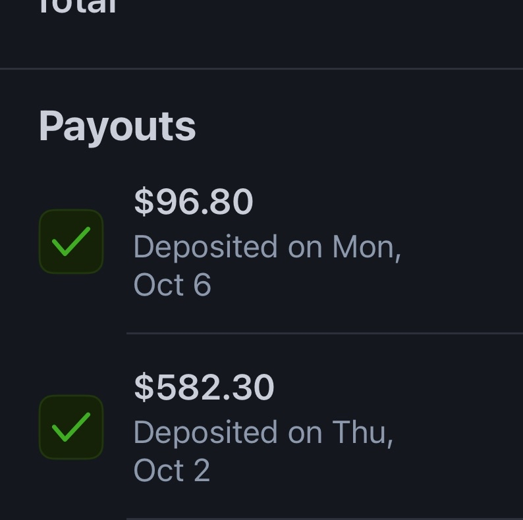The height and width of the screenshot is (520, 523).
Task: Open the $582.30 payout amount
Action: (x=204, y=387)
